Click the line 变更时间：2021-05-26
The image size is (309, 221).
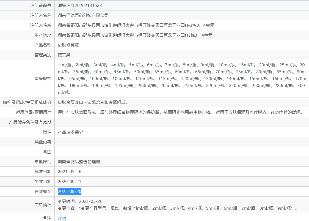80,201
